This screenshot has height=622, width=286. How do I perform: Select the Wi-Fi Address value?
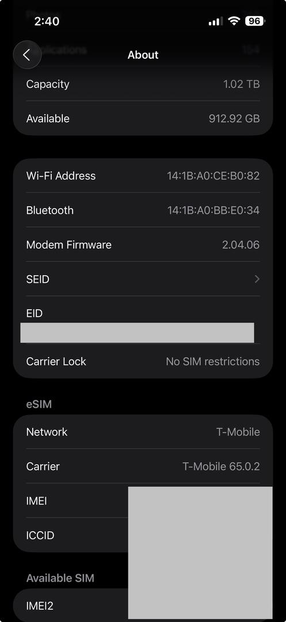tap(213, 176)
